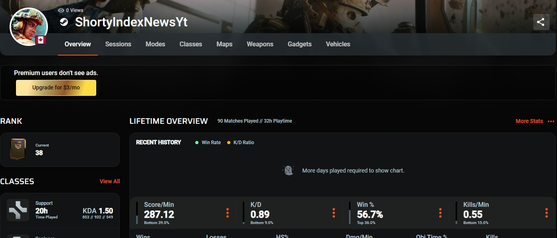This screenshot has height=238, width=557.
Task: Open the More Stats link
Action: [x=529, y=121]
